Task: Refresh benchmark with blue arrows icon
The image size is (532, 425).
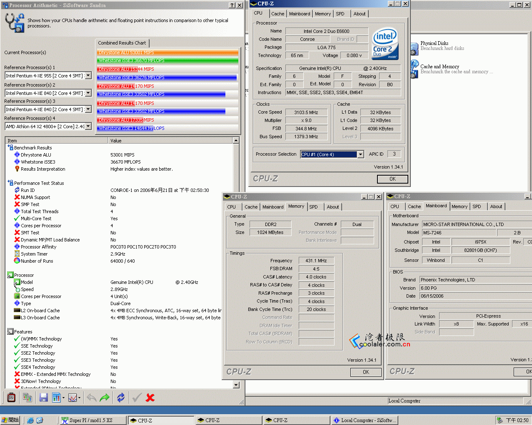Action: tap(121, 398)
